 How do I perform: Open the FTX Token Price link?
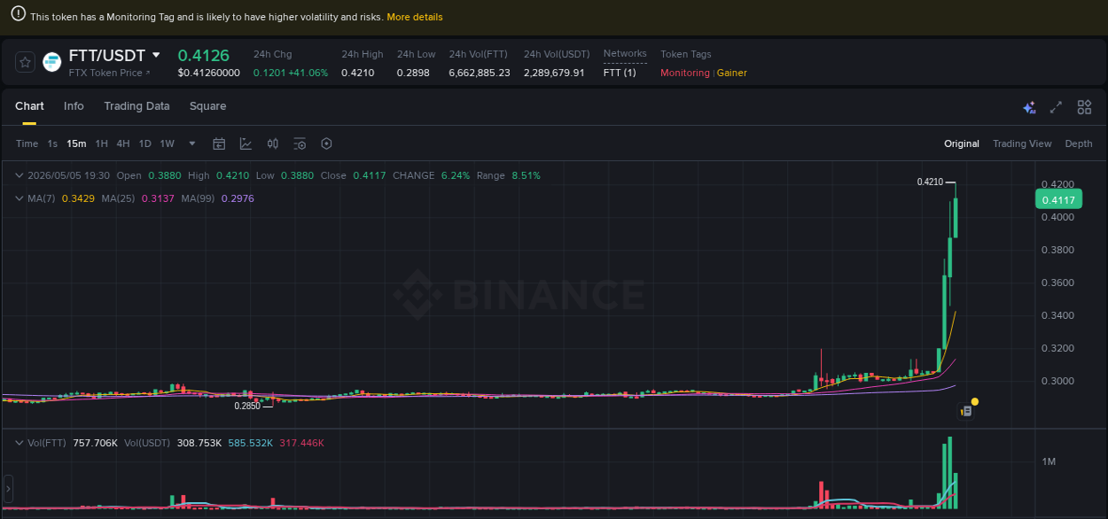[x=109, y=73]
